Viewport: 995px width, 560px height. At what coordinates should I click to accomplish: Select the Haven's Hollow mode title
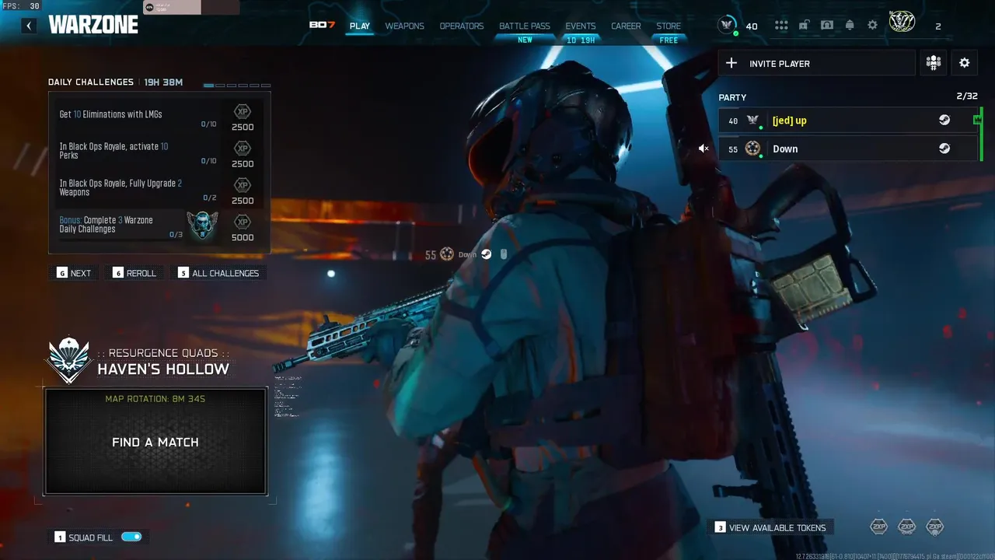click(163, 369)
